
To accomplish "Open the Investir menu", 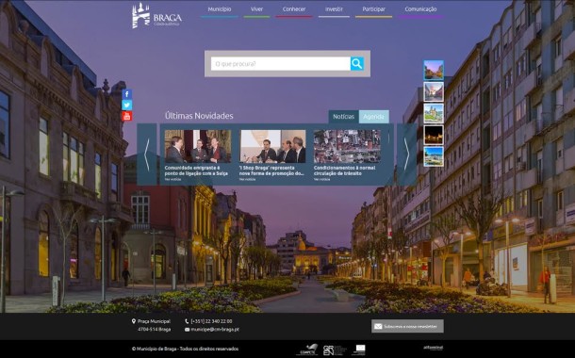I will coord(334,9).
